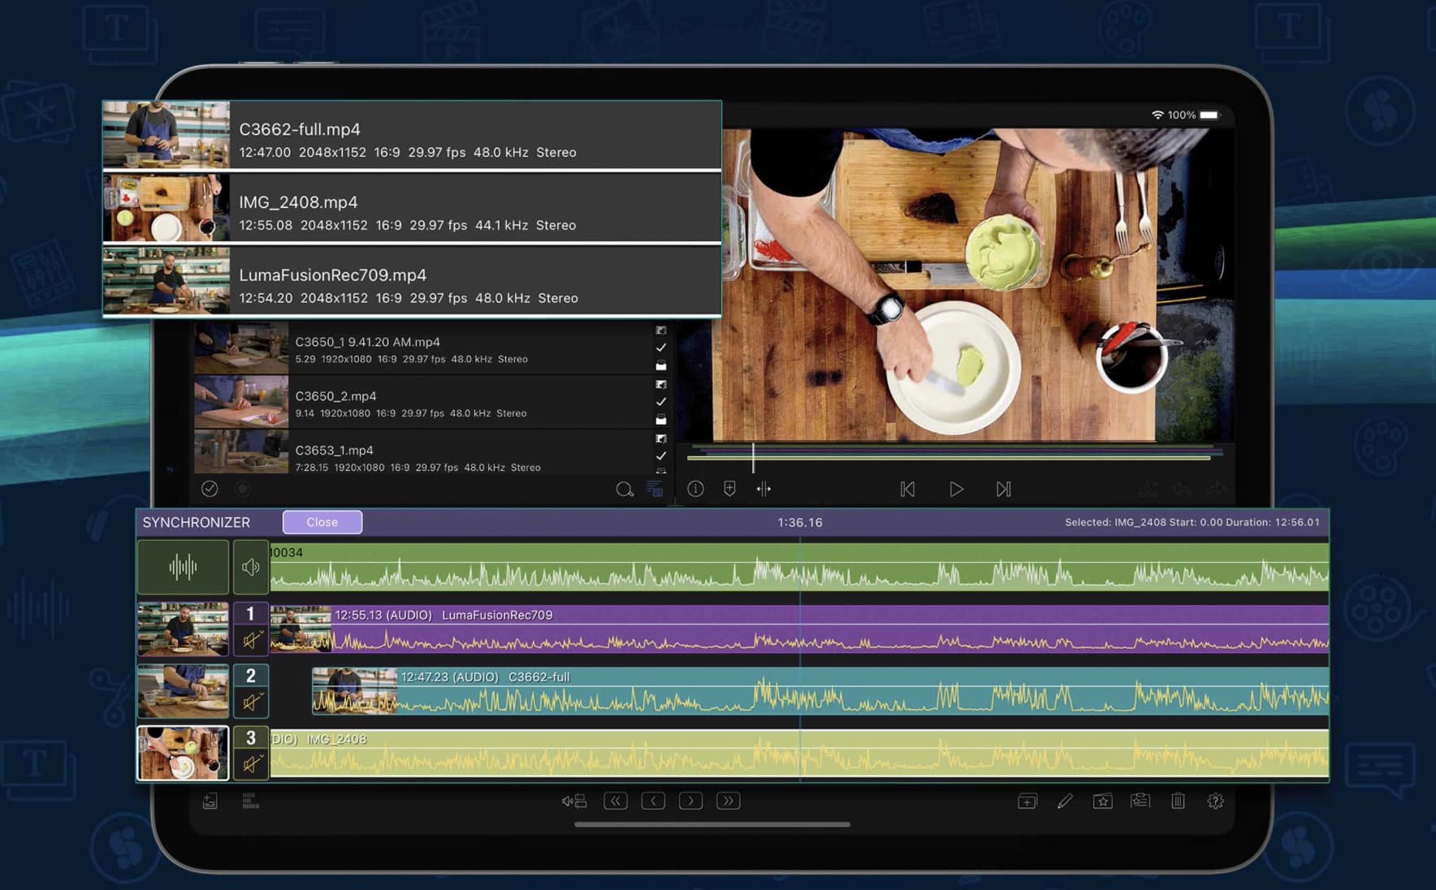Jump to timeline end with double-right arrows
Image resolution: width=1436 pixels, height=890 pixels.
point(729,801)
